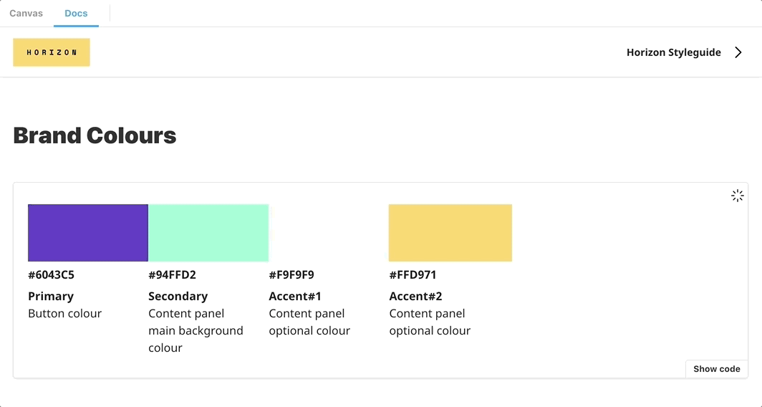
Task: Select the #F9F9F9 hex value
Action: pyautogui.click(x=291, y=275)
